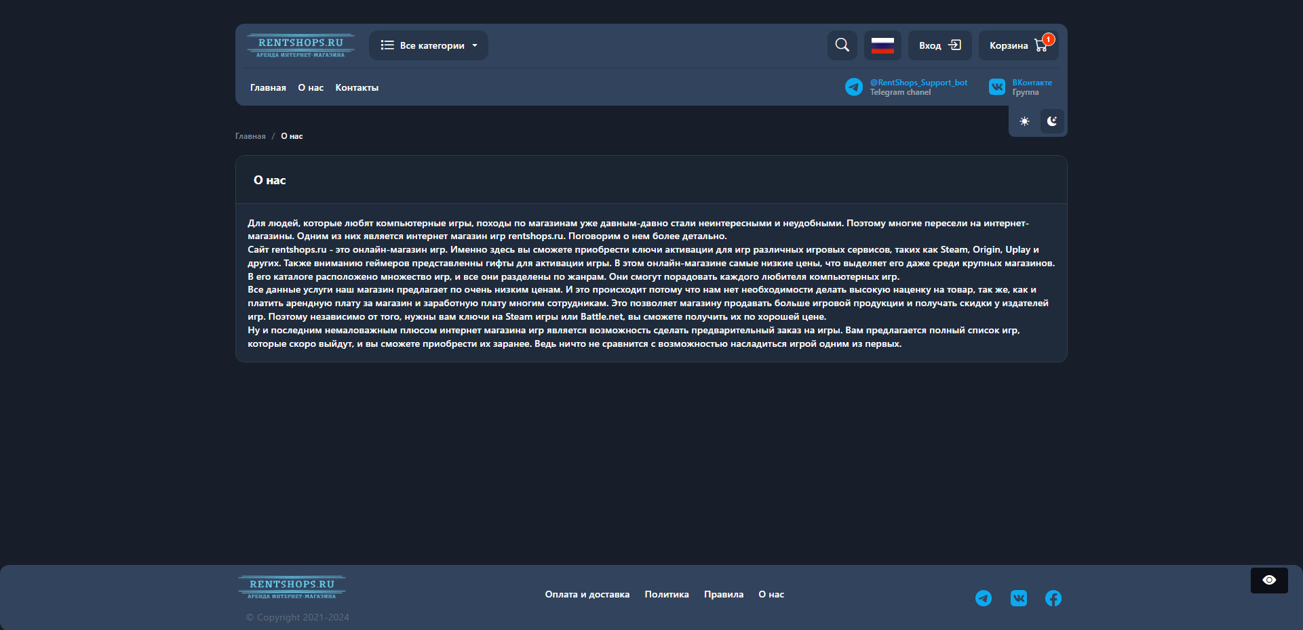This screenshot has height=630, width=1303.
Task: Click the VK icon in header
Action: (x=997, y=87)
